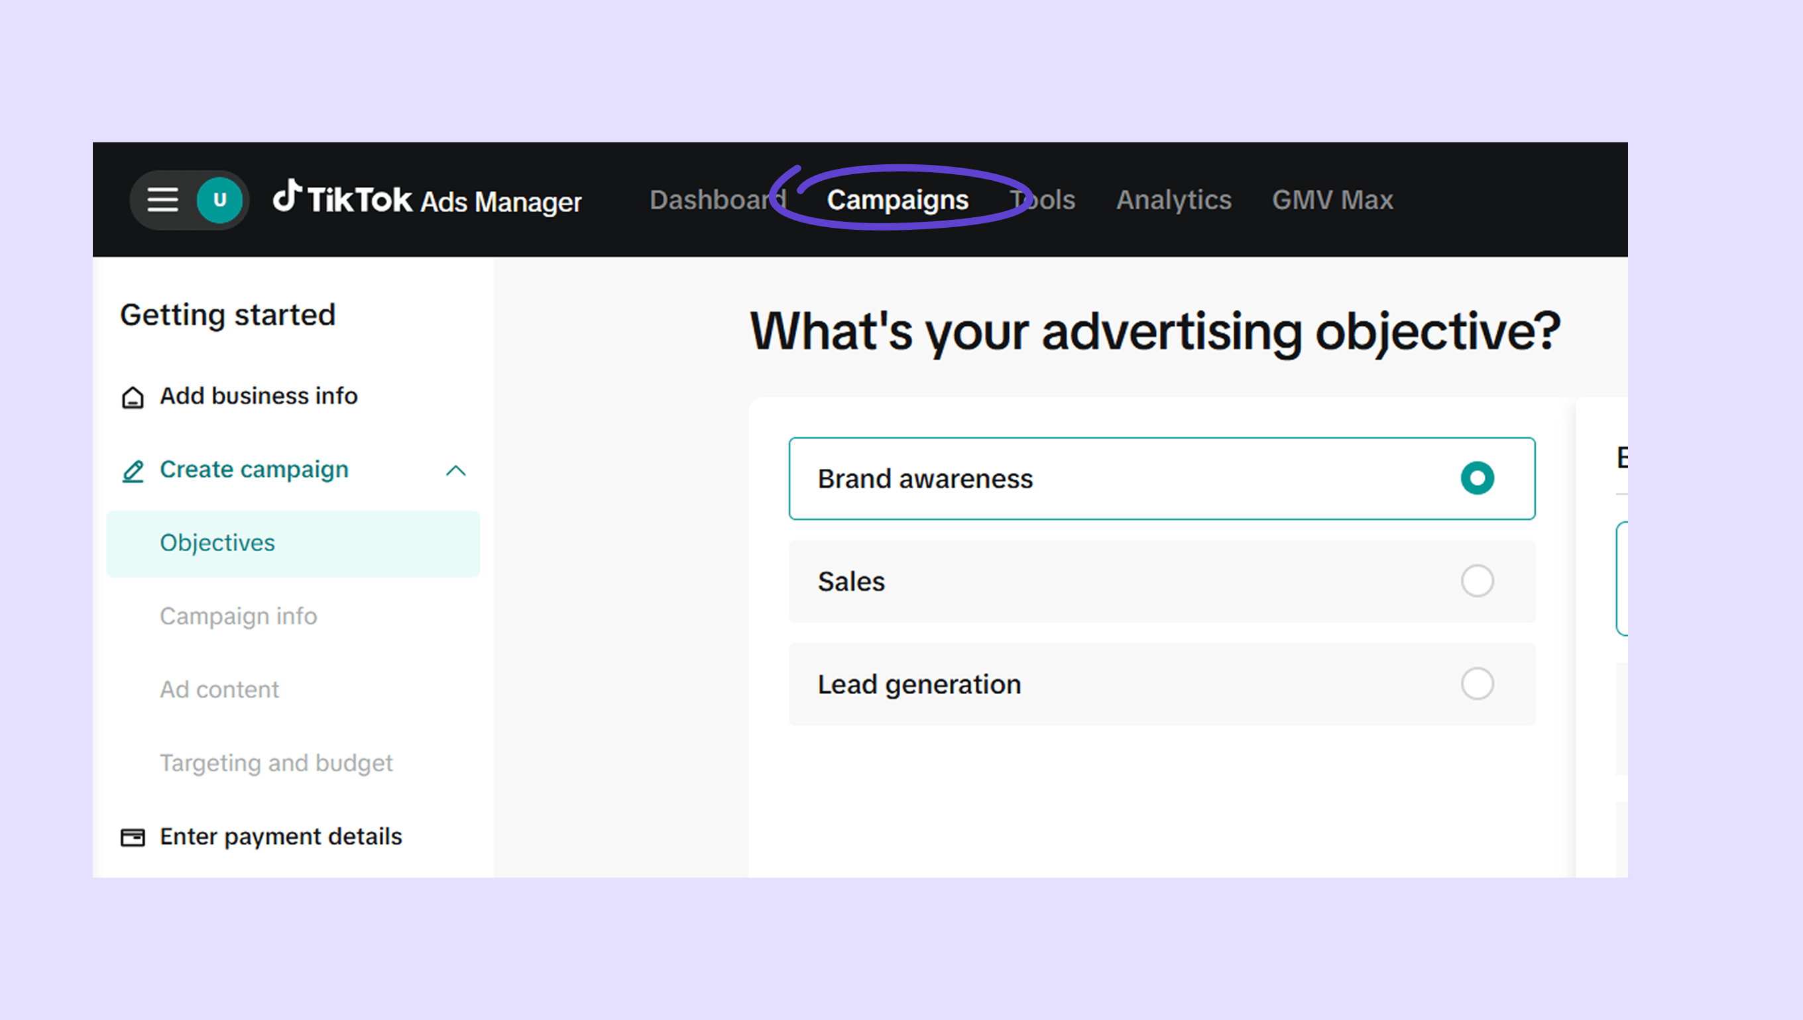Screen dimensions: 1803x1020
Task: Open the Tools menu
Action: click(1043, 200)
